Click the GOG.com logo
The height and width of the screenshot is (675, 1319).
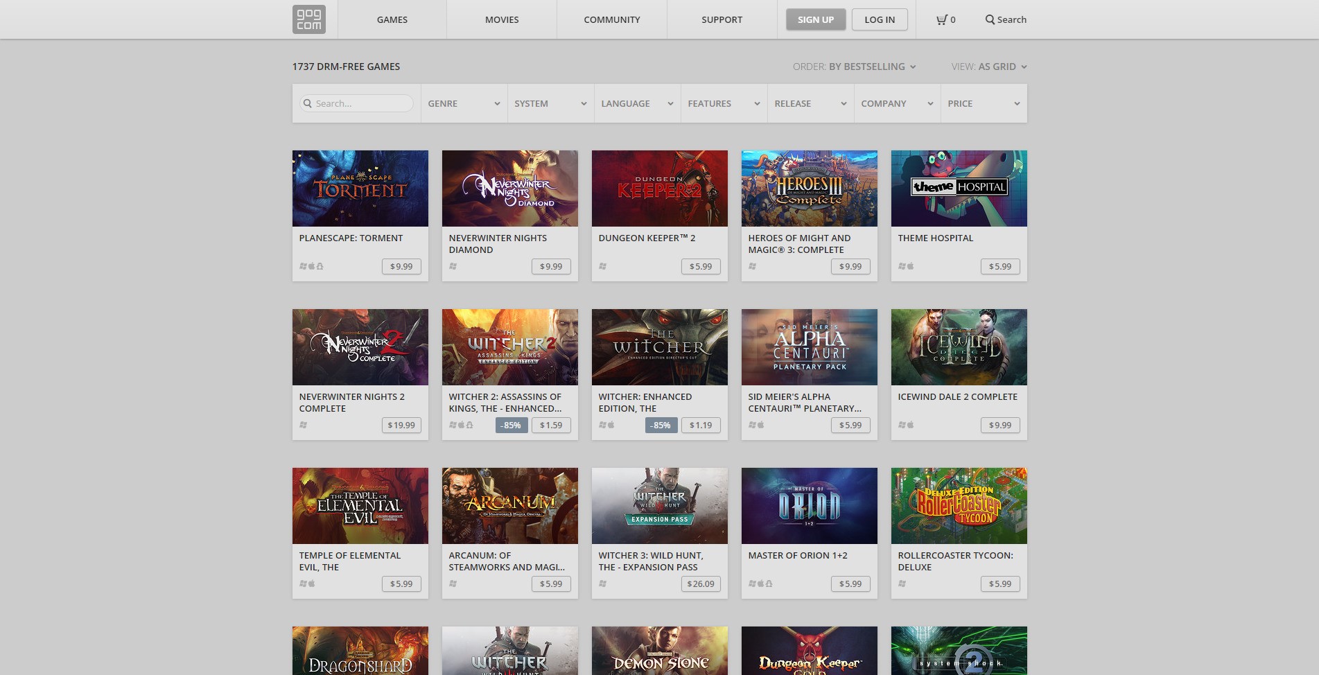[x=310, y=19]
